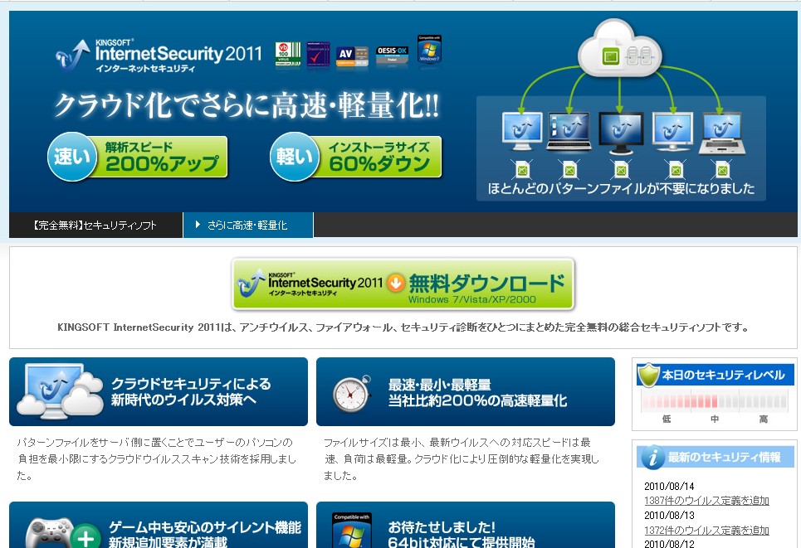This screenshot has width=801, height=548.
Task: Click the Kingsoft Internet Security 2011 banner logo
Action: click(x=159, y=56)
